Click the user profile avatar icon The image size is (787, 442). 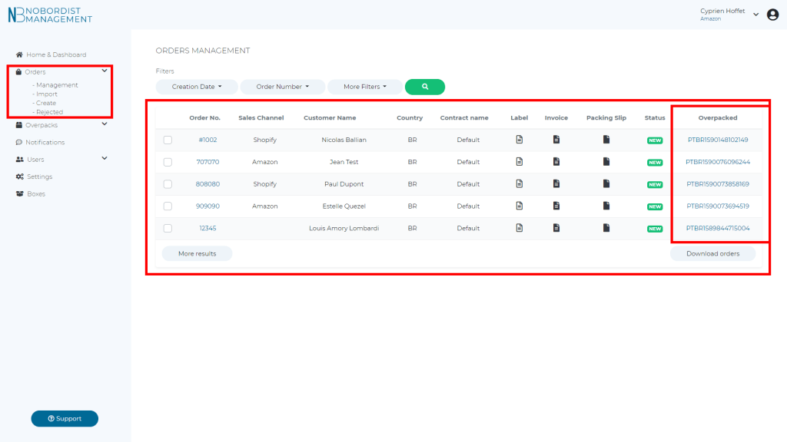772,15
